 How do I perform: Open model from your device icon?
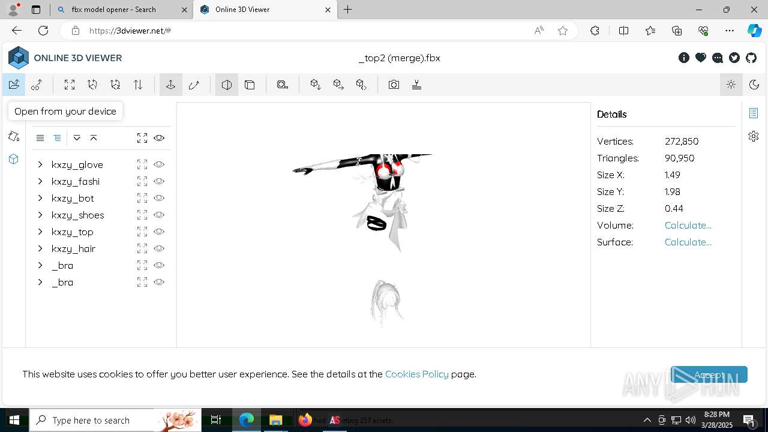coord(14,85)
